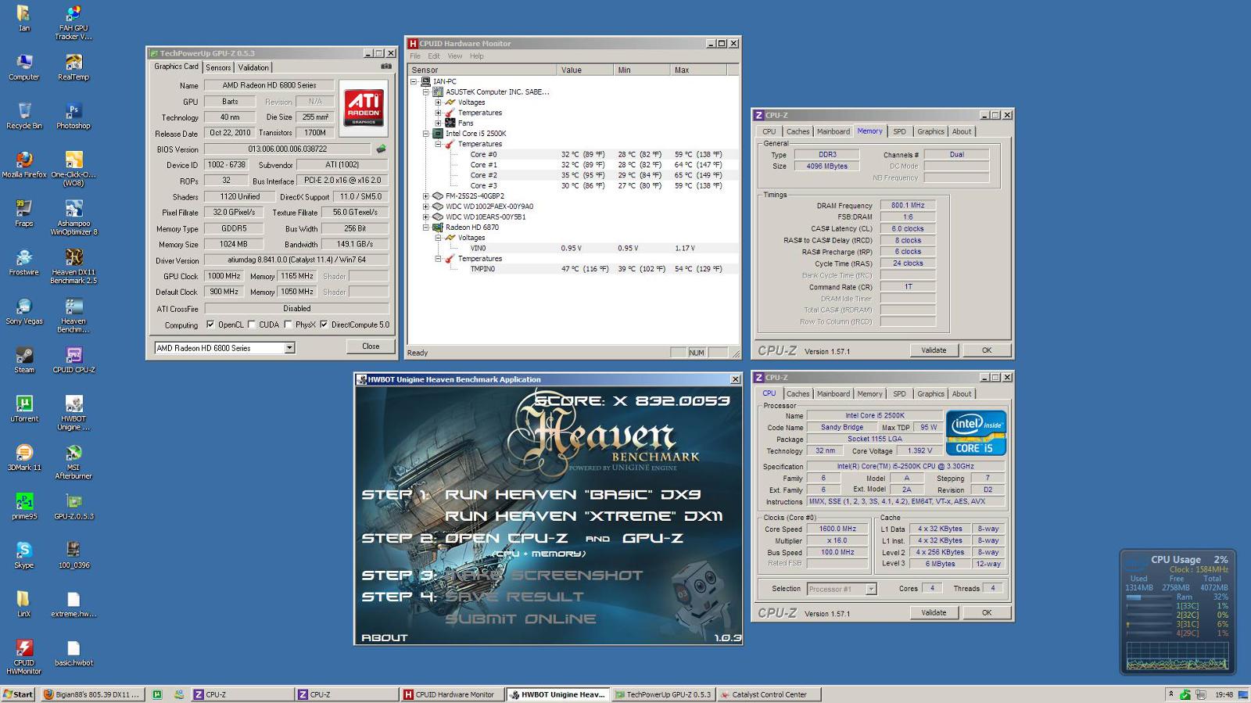Open the File menu in Hardware Monitor
The width and height of the screenshot is (1251, 703).
point(415,56)
